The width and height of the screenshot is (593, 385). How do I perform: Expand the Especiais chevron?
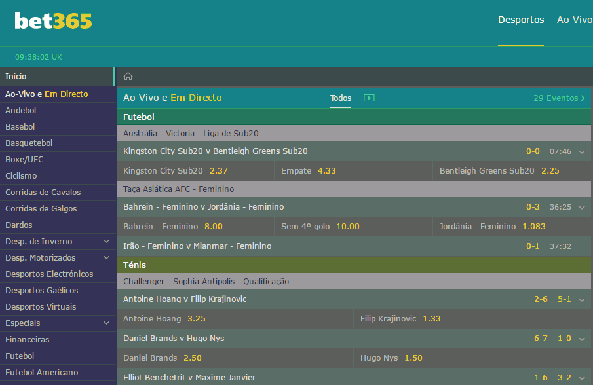click(x=107, y=323)
